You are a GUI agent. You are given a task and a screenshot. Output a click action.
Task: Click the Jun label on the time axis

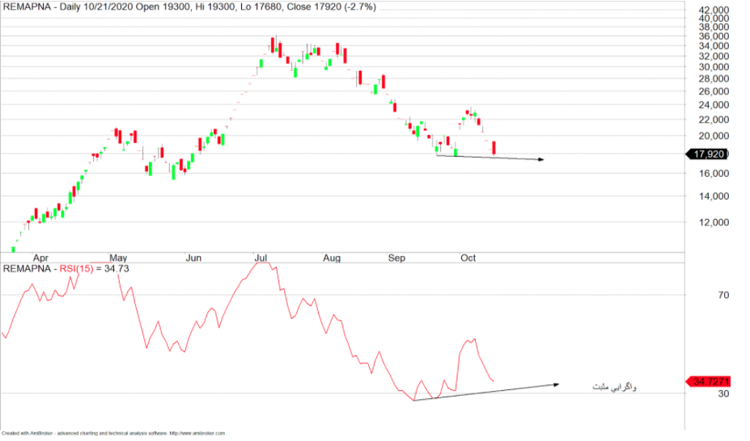tap(193, 258)
